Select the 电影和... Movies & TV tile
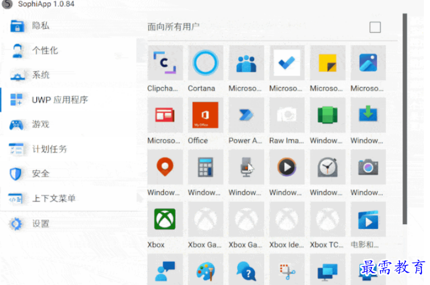The image size is (430, 285). (368, 219)
